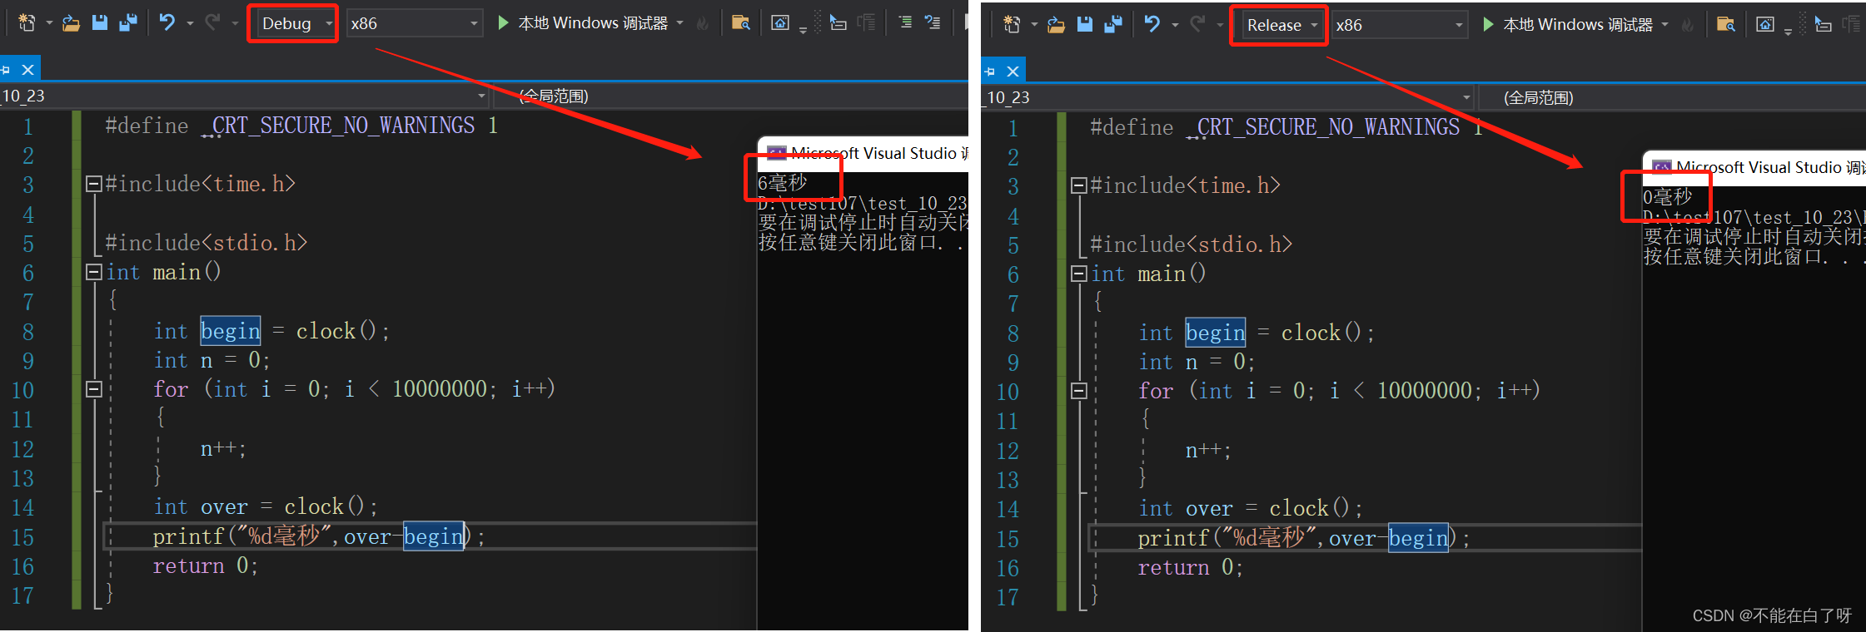Collapse the main() function in the Debug window
1866x632 pixels.
[94, 272]
